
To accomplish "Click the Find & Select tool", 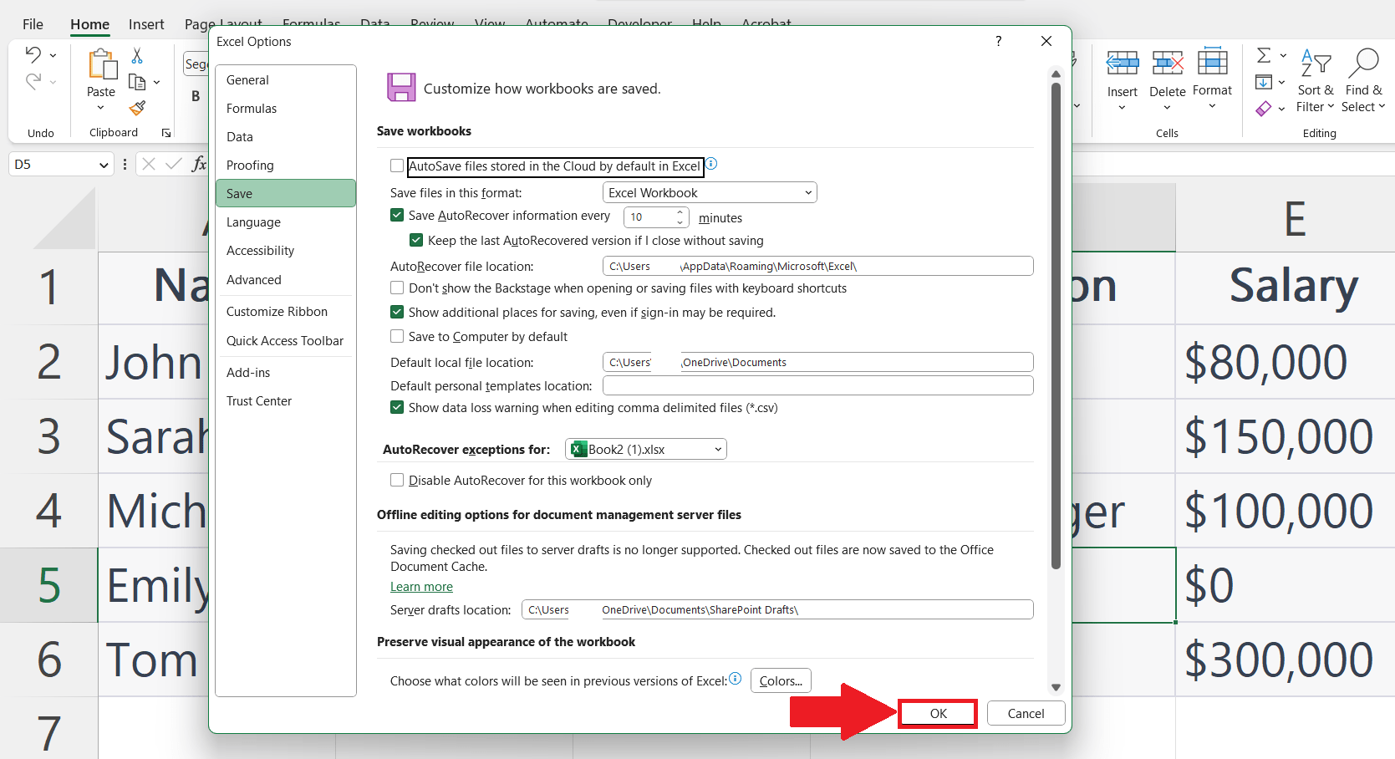I will 1363,79.
